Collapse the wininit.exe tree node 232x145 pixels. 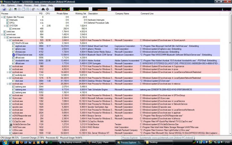[x=2, y=34]
